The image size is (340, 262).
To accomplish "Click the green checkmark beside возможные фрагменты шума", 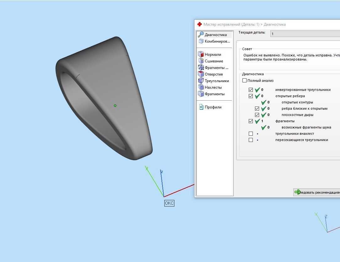I will (264, 128).
